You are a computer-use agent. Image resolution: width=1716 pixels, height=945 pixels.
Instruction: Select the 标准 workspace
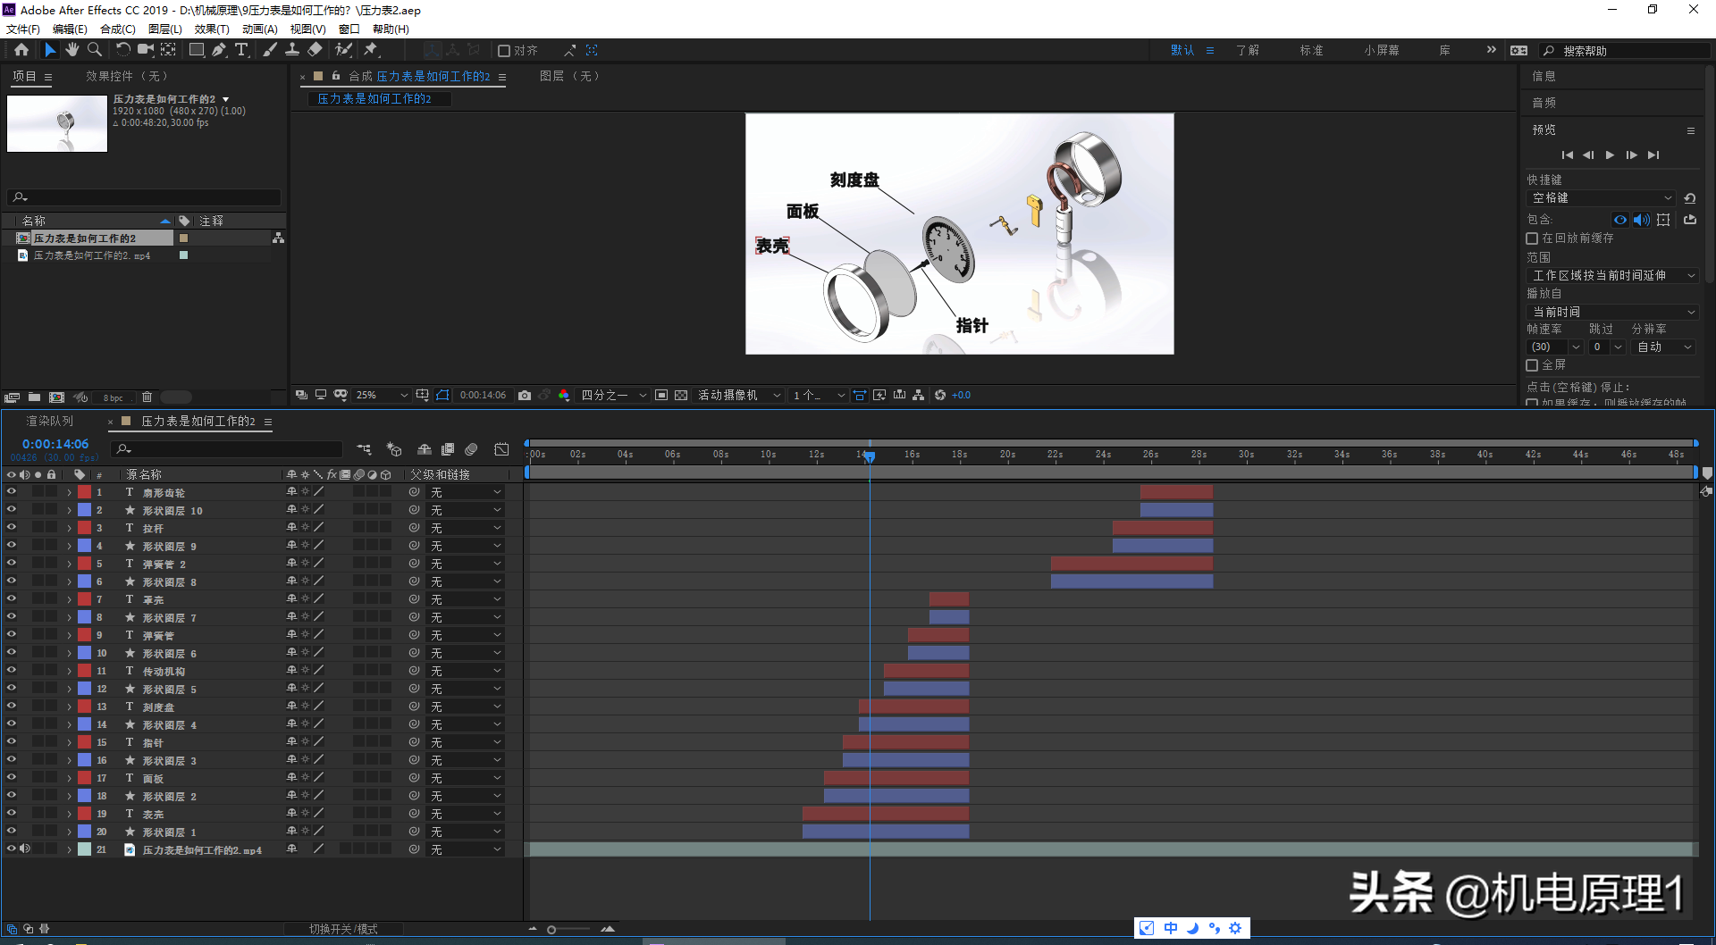(x=1311, y=50)
